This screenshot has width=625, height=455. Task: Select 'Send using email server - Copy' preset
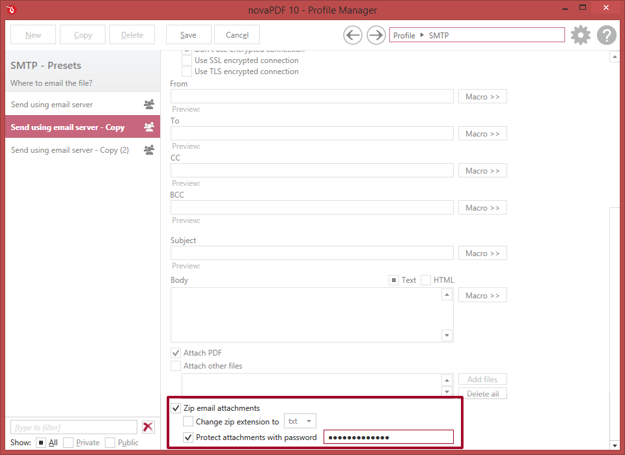click(x=83, y=127)
